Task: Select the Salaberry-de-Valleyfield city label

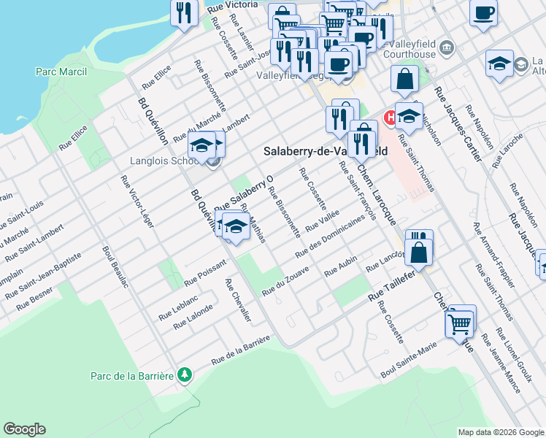Action: [326, 151]
